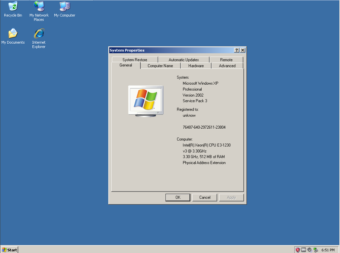Click the help question mark button in title bar
Image resolution: width=340 pixels, height=253 pixels.
pos(237,50)
